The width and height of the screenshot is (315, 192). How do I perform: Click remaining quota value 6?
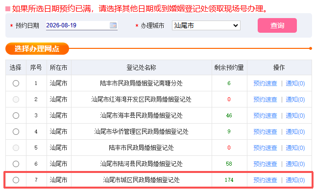(229, 83)
